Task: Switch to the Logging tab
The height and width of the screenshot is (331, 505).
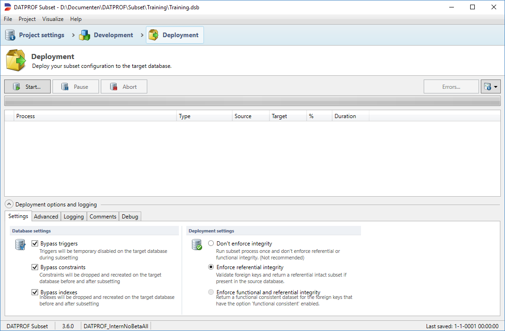Action: click(x=74, y=216)
